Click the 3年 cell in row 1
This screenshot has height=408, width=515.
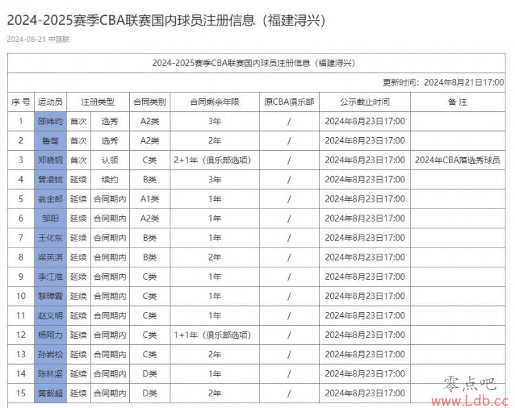click(214, 121)
